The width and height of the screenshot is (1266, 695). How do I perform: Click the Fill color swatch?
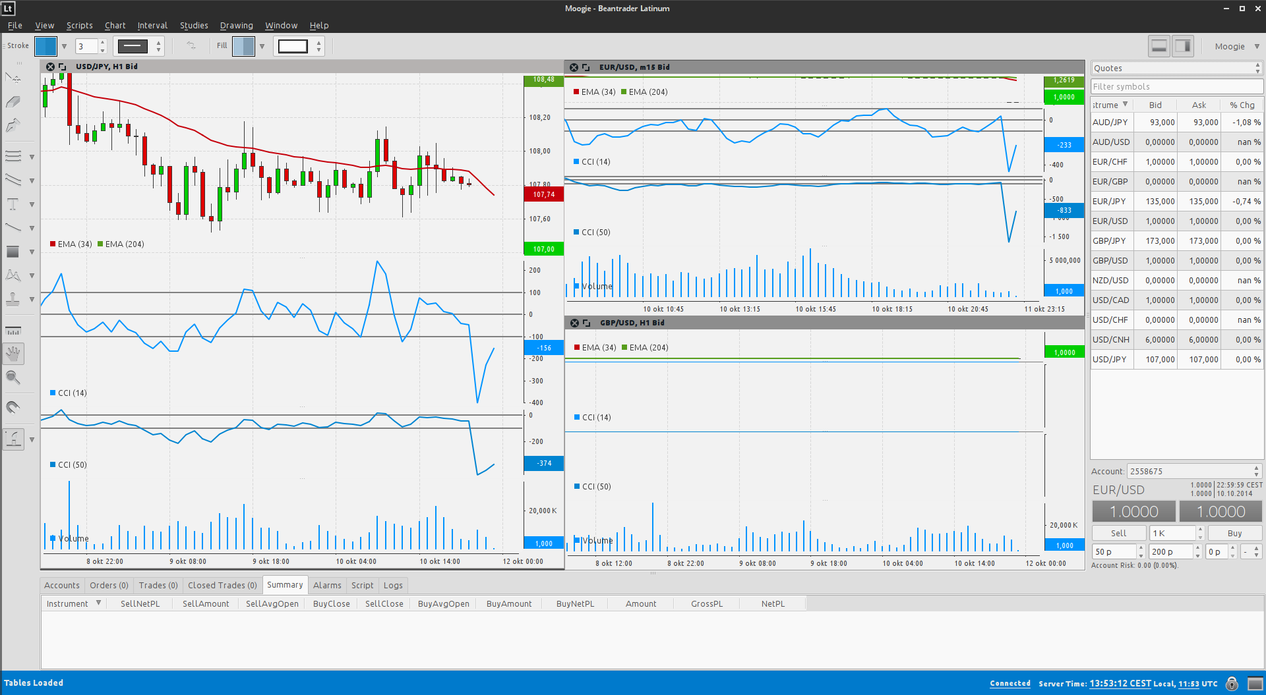point(243,46)
